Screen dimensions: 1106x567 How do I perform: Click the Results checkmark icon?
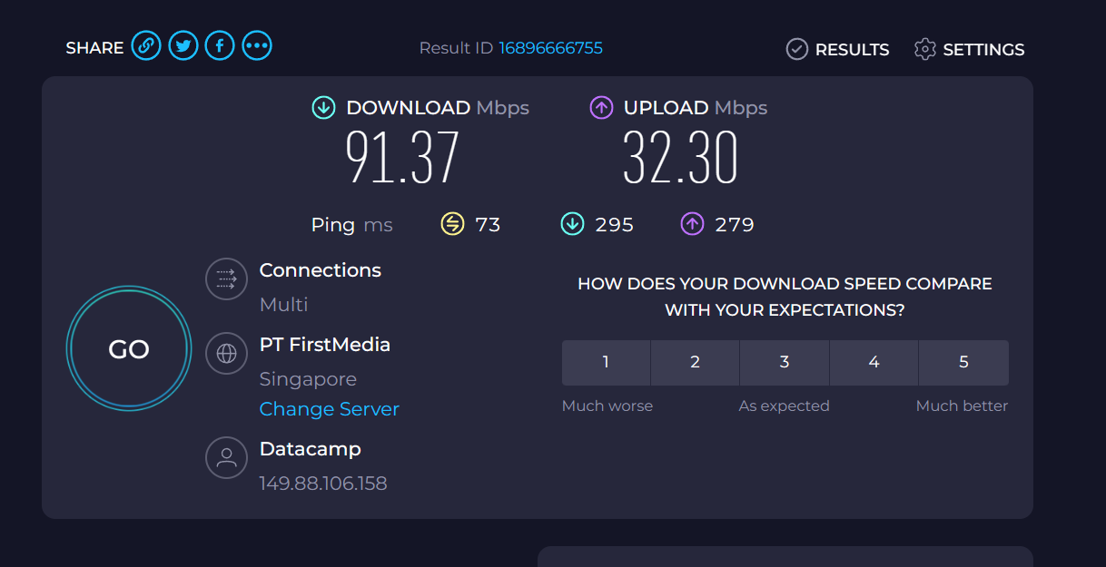(796, 49)
